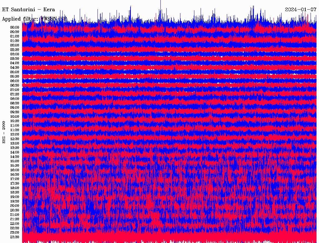Select the 00:00 time row label

(15, 27)
